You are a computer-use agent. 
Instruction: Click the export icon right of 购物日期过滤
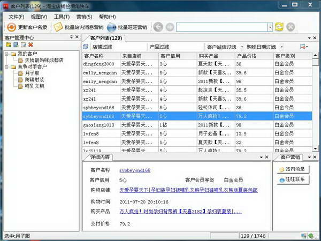click(x=303, y=47)
